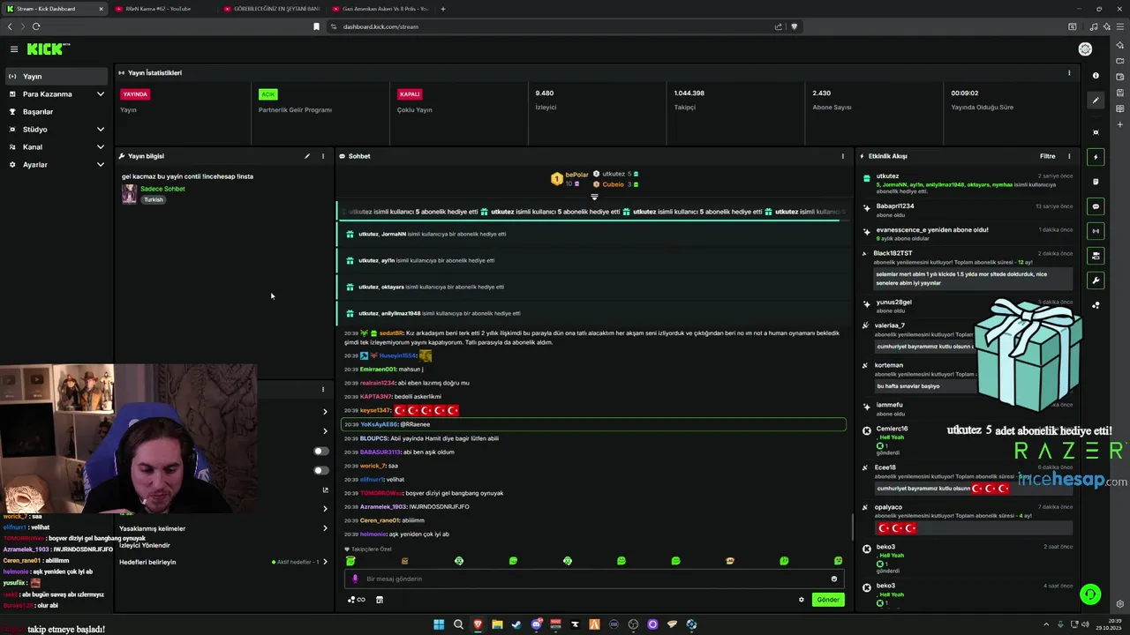Click the message input field
This screenshot has height=635, width=1130.
[594, 579]
